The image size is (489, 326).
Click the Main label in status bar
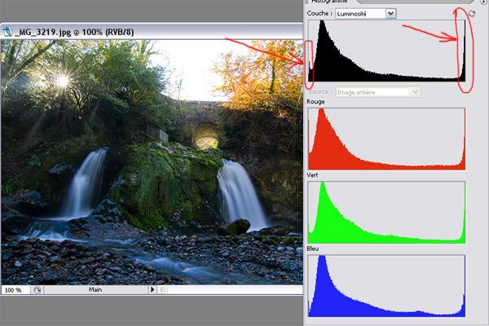[95, 290]
